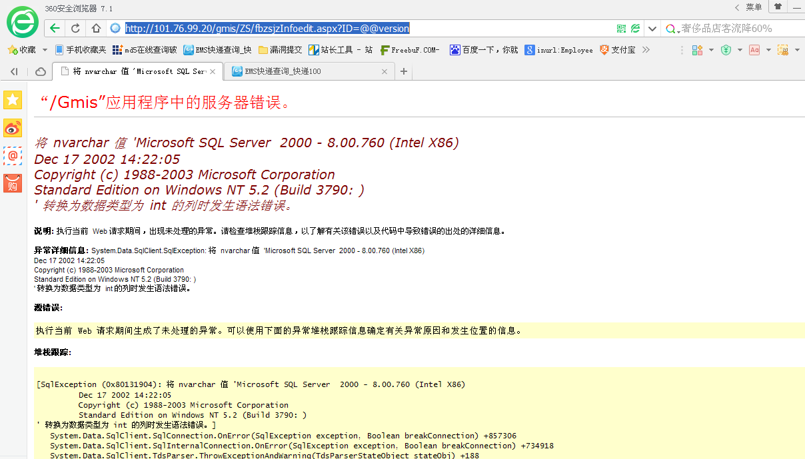The width and height of the screenshot is (805, 459).
Task: Switch to the nvarchar SQL Server error tab
Action: pos(137,71)
